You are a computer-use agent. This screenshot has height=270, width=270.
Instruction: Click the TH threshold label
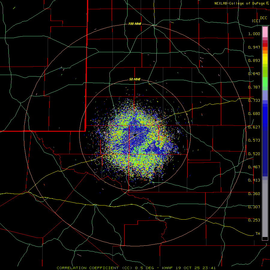pyautogui.click(x=258, y=233)
